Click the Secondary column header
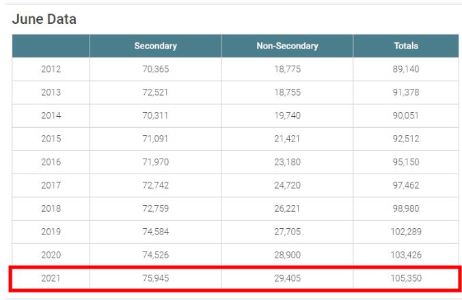 tap(155, 46)
